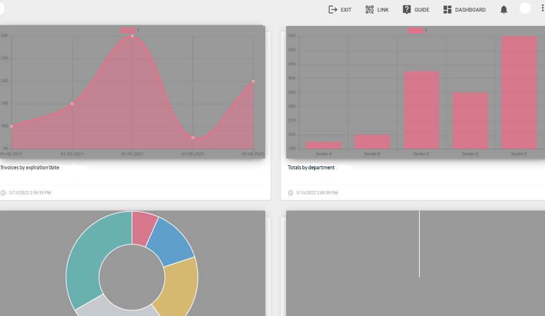Click the Sector B bar
This screenshot has height=316, width=545.
pyautogui.click(x=373, y=142)
